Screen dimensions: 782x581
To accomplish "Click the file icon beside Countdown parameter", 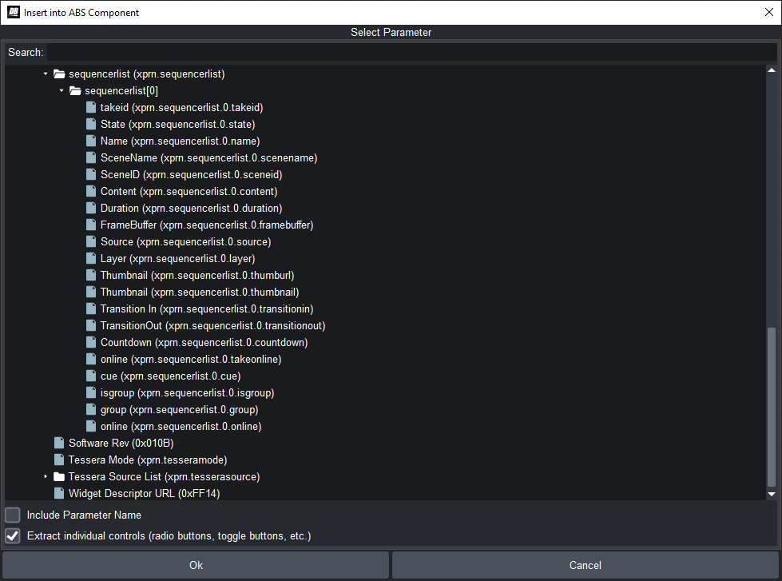I will [x=92, y=342].
